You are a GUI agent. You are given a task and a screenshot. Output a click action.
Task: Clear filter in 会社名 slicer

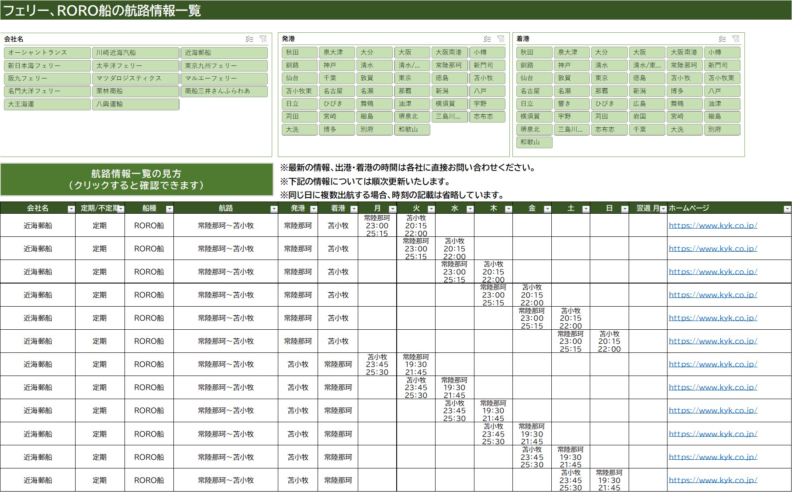pyautogui.click(x=263, y=39)
